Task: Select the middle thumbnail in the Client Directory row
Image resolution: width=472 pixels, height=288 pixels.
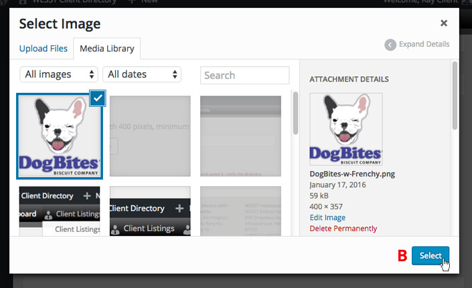Action: coord(150,210)
